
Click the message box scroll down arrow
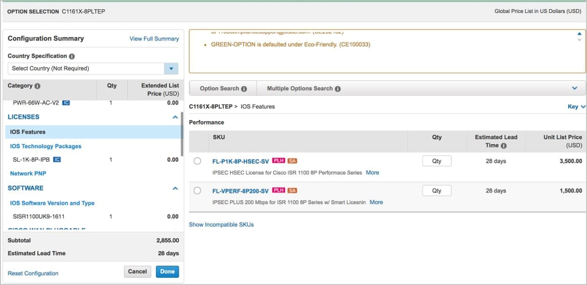pyautogui.click(x=580, y=40)
